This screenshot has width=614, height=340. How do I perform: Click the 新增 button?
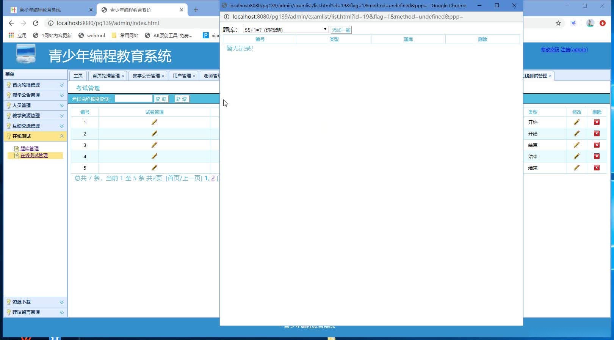[182, 99]
